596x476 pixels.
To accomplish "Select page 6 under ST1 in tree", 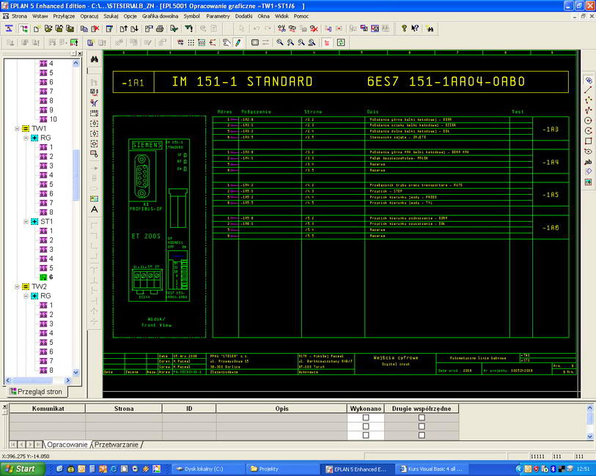I will [46, 277].
